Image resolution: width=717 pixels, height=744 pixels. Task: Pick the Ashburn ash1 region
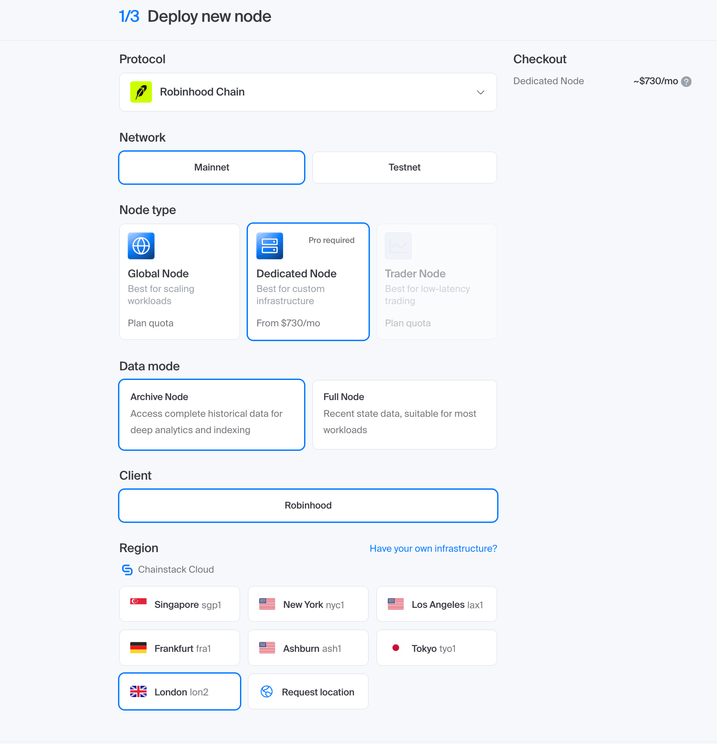[x=308, y=648]
